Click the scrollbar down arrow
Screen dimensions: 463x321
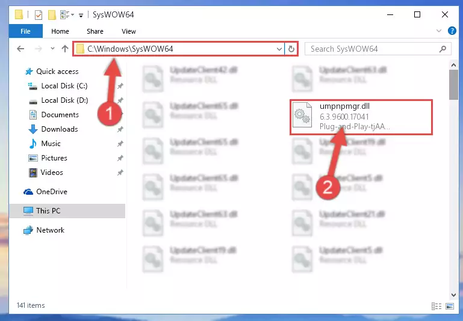[x=453, y=295]
